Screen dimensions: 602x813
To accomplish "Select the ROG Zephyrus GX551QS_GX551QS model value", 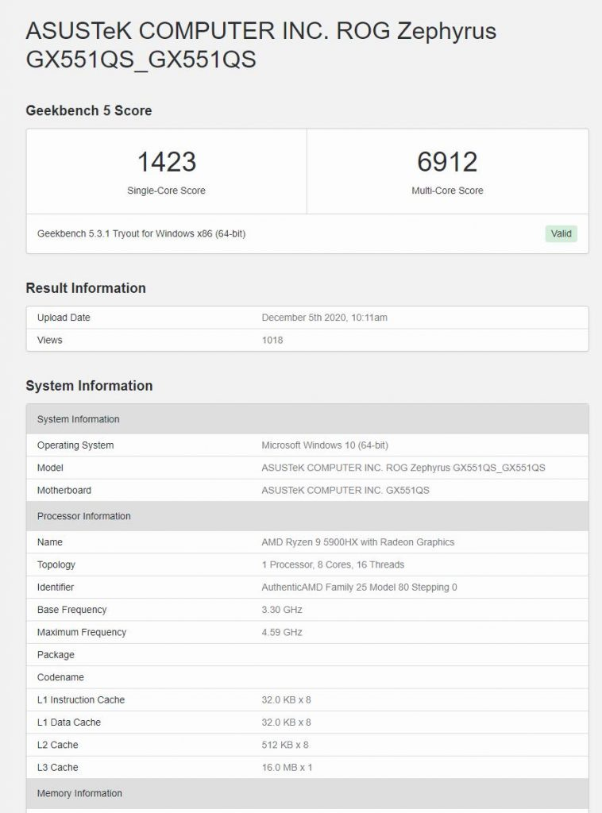I will (403, 468).
